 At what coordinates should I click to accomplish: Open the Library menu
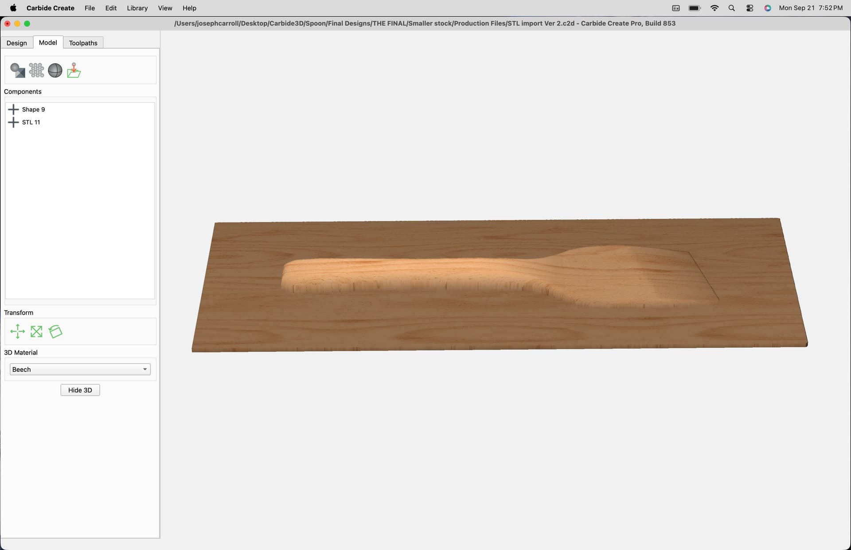(x=137, y=8)
